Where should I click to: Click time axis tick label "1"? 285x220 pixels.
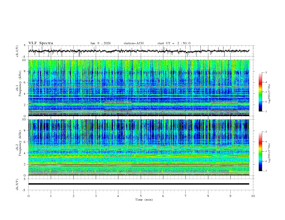click(51, 196)
